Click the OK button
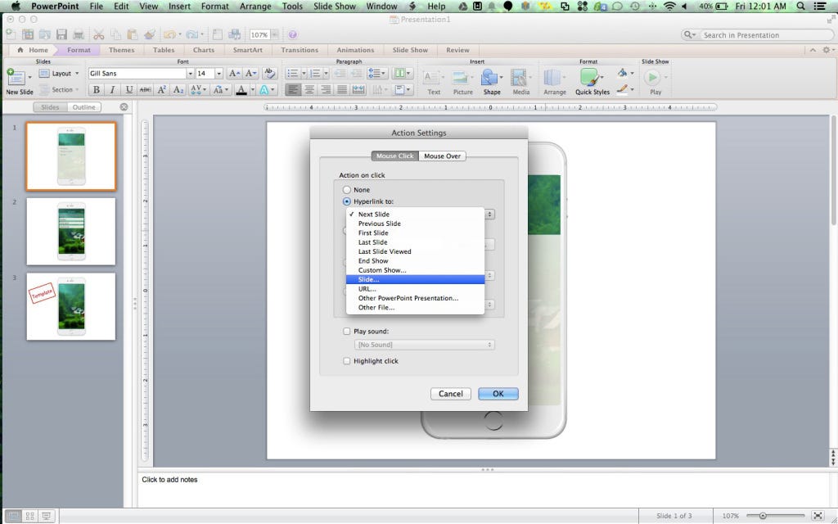Viewport: 838px width, 524px height. pos(498,394)
